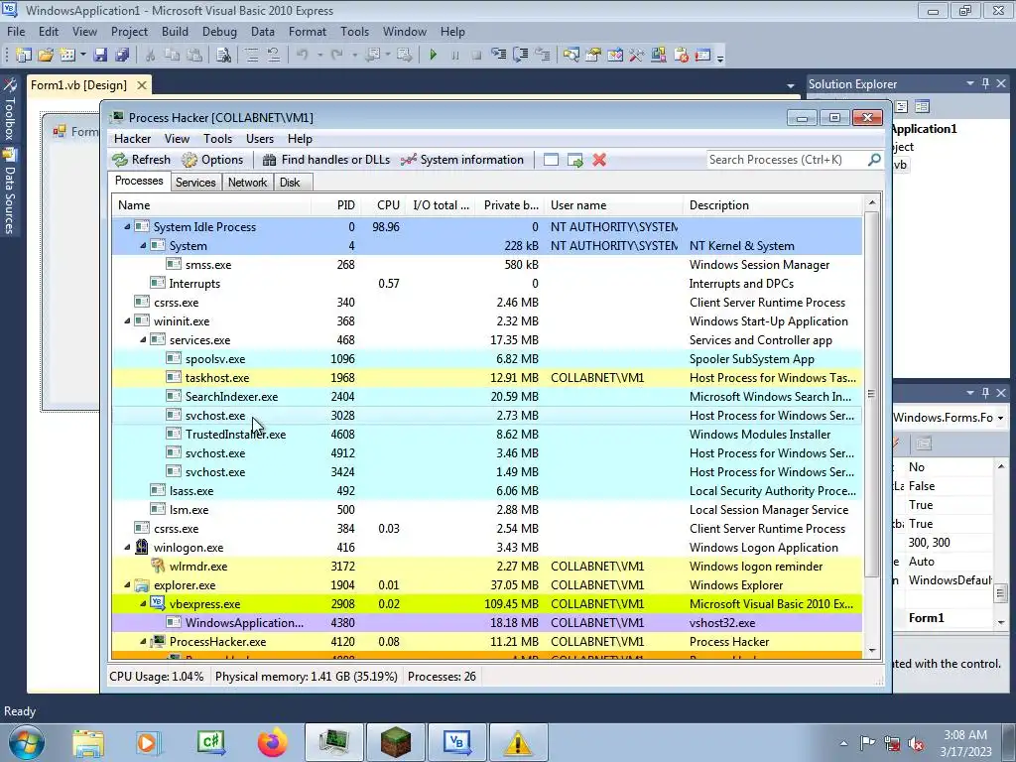Close the Form1.vb [Design] tab
1016x762 pixels.
pos(141,85)
